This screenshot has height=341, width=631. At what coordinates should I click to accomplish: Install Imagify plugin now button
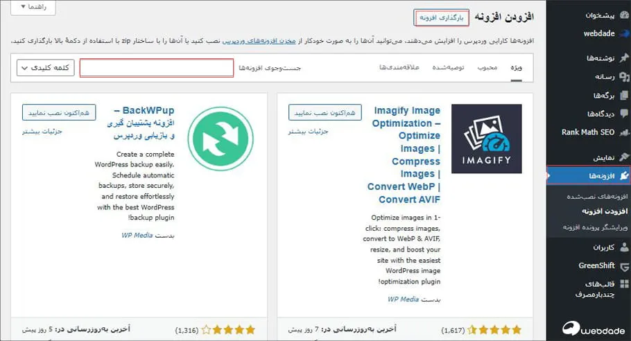[325, 112]
